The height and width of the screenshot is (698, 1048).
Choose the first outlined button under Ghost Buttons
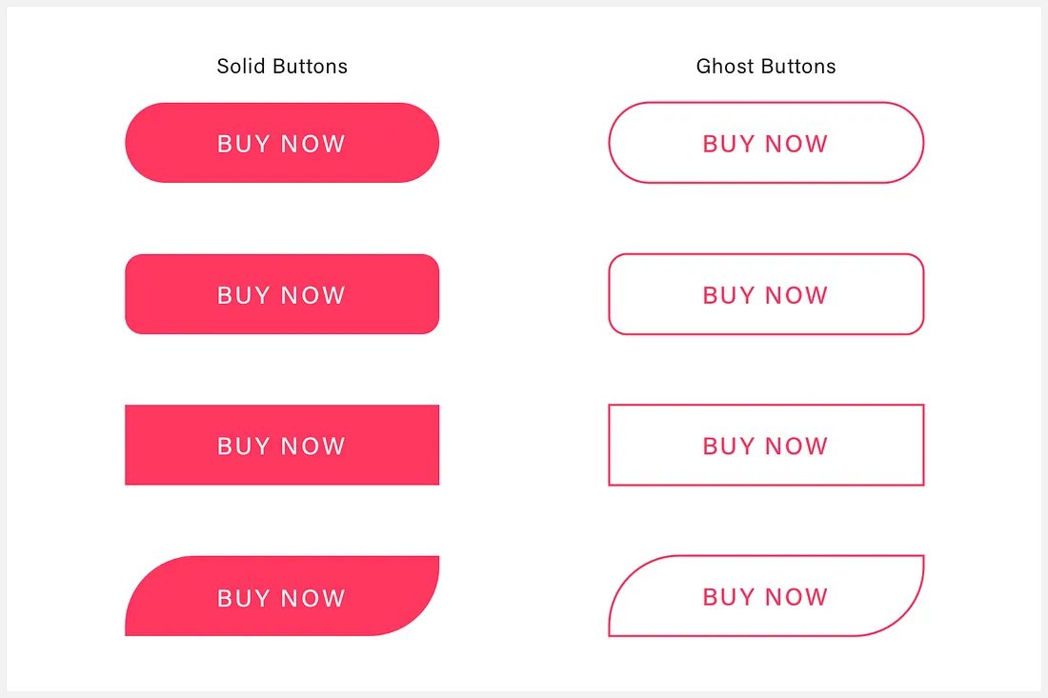[766, 142]
